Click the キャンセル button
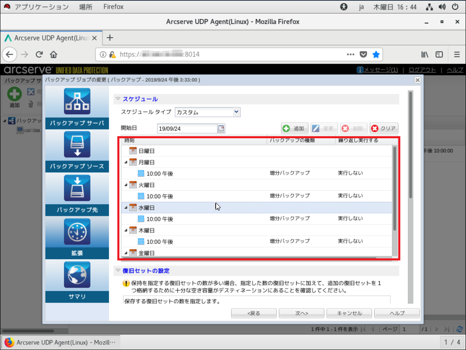 point(349,313)
